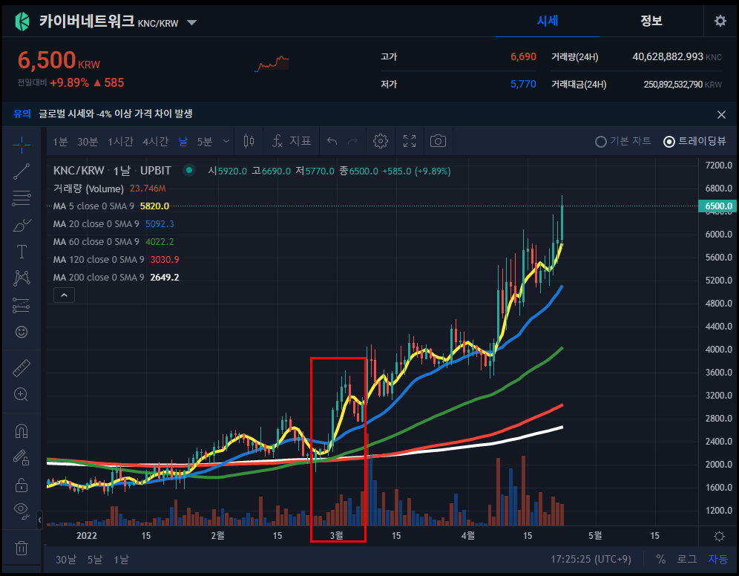Open chart axis settings gear
Image resolution: width=739 pixels, height=576 pixels.
[719, 536]
